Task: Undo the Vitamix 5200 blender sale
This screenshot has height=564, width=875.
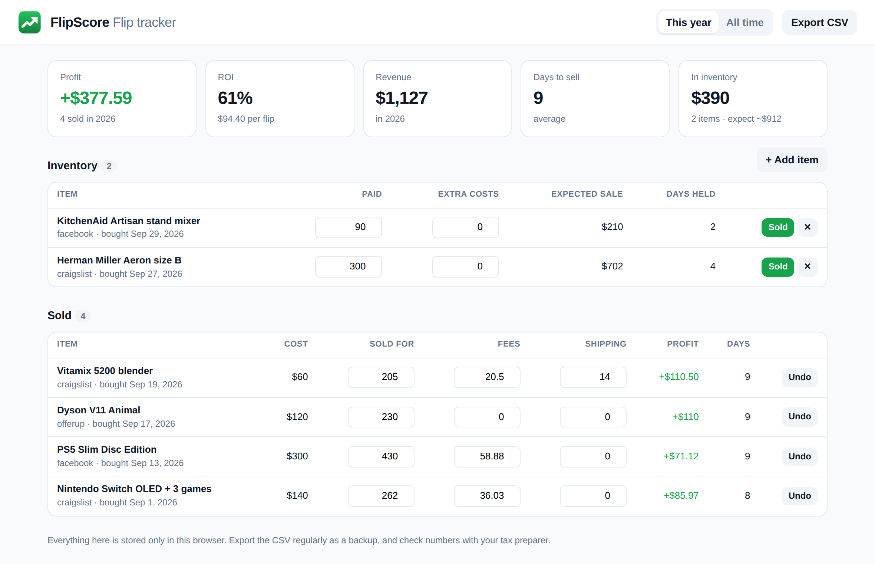Action: click(x=799, y=377)
